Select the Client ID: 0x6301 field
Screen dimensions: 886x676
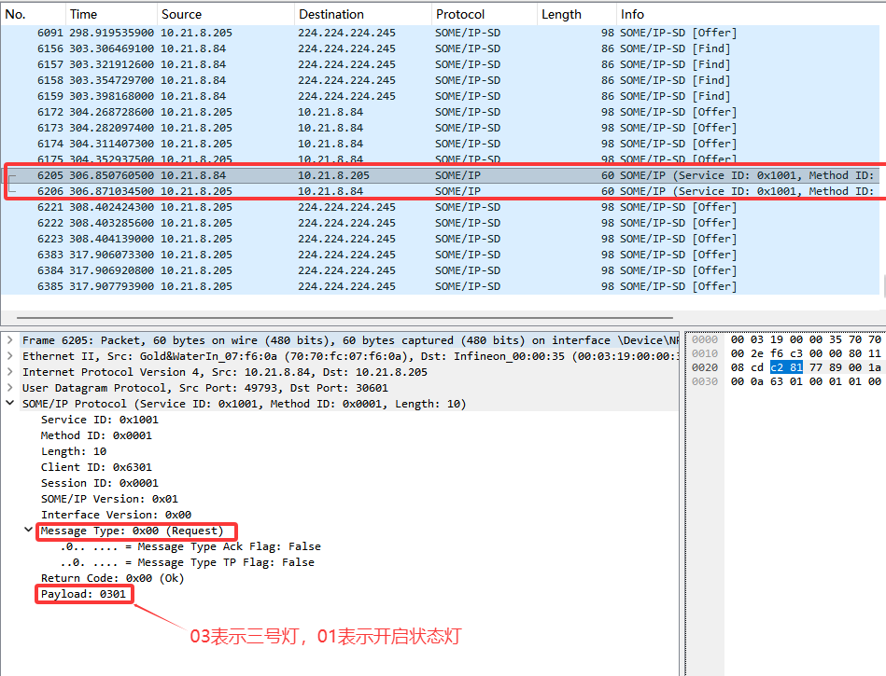point(96,466)
